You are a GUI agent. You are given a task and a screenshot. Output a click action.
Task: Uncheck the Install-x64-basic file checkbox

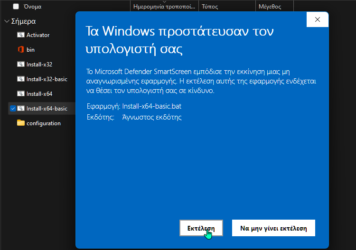point(13,109)
